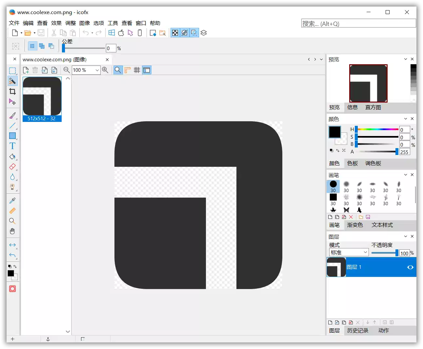This screenshot has width=423, height=349.
Task: Toggle the transparency checkerboard view
Action: coord(175,32)
